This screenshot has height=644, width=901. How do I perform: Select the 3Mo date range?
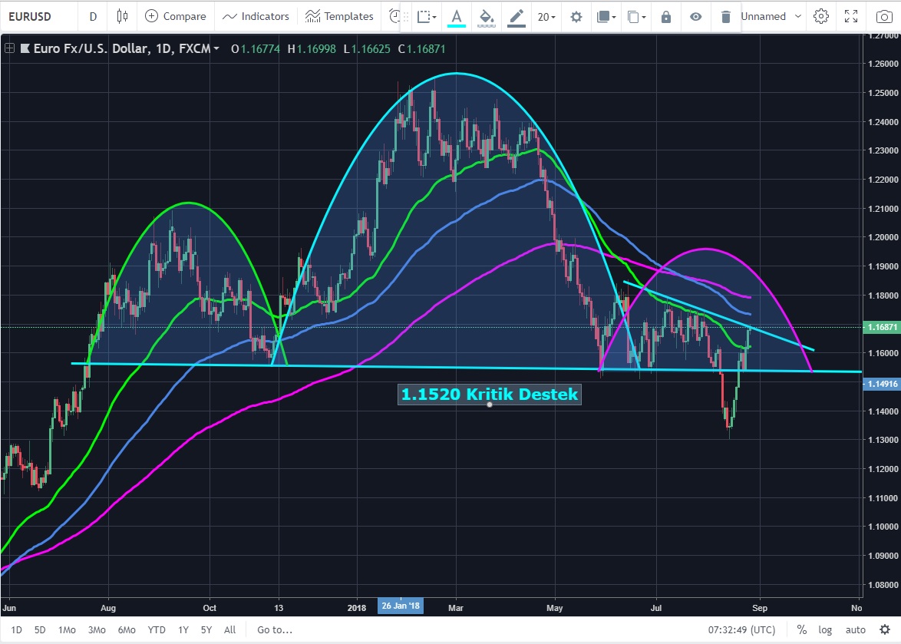tap(97, 629)
